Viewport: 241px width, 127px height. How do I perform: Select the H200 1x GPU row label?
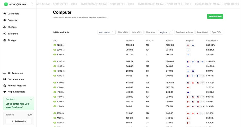coord(61,76)
